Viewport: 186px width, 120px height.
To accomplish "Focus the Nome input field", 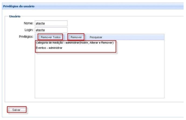I will point(51,23).
